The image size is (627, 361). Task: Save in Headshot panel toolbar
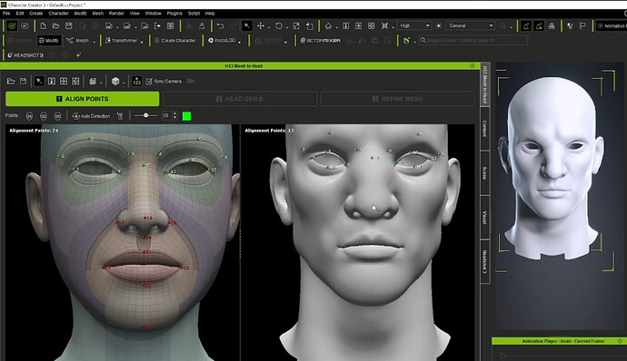pos(24,82)
